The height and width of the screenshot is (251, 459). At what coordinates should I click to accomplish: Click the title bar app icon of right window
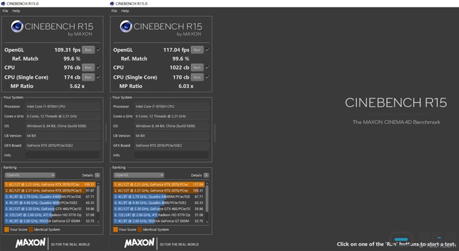[x=112, y=3]
